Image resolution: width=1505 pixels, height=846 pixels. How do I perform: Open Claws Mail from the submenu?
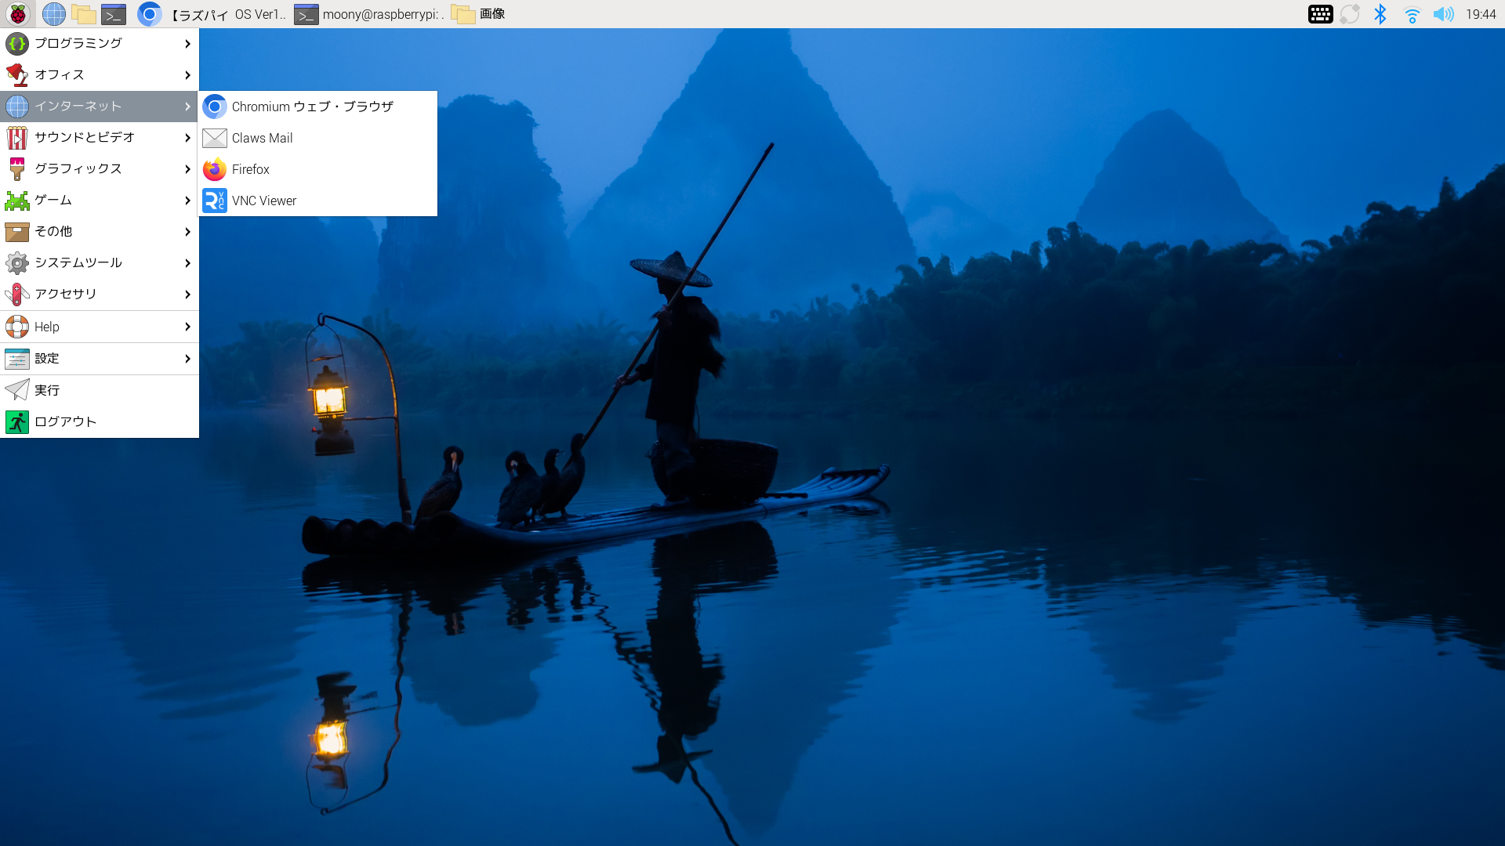pos(262,138)
